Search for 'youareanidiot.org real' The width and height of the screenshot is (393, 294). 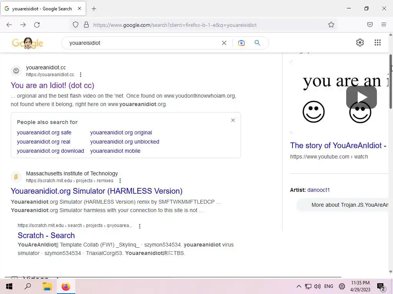tap(44, 142)
